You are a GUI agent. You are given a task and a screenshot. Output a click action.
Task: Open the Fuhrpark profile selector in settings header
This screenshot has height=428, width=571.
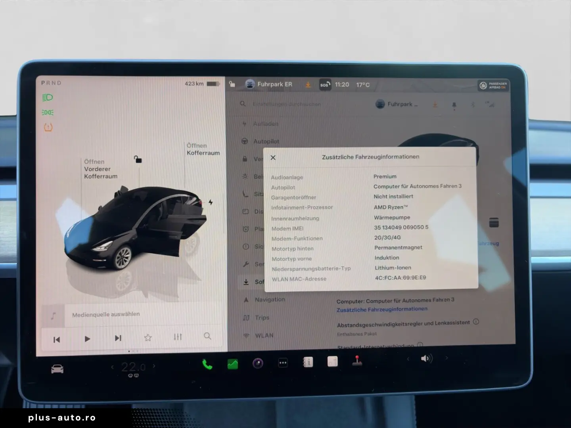point(397,104)
